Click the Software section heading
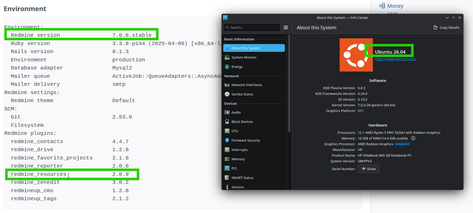 point(378,81)
